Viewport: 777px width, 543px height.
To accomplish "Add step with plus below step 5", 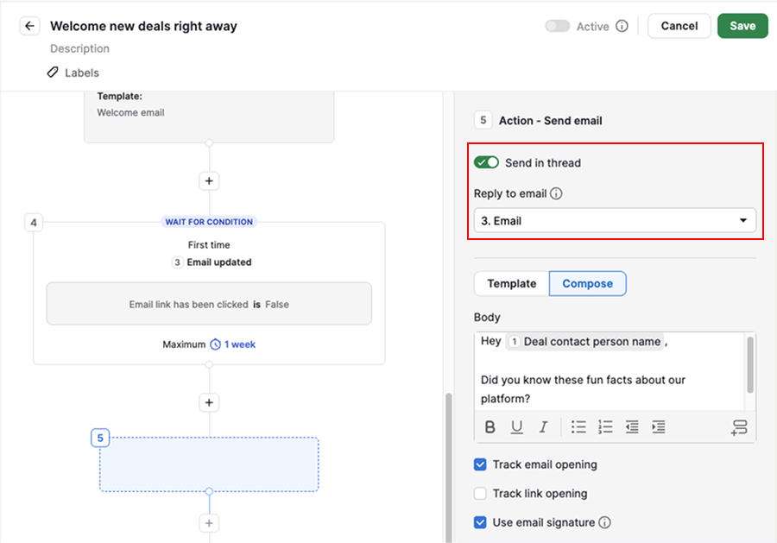I will pos(209,522).
